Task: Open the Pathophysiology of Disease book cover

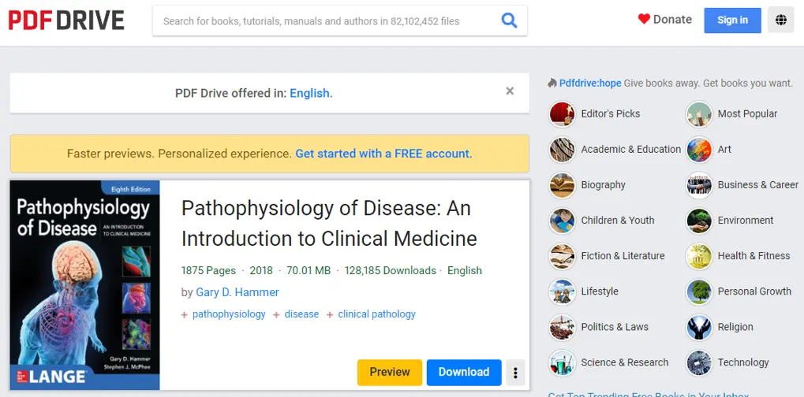Action: 85,285
